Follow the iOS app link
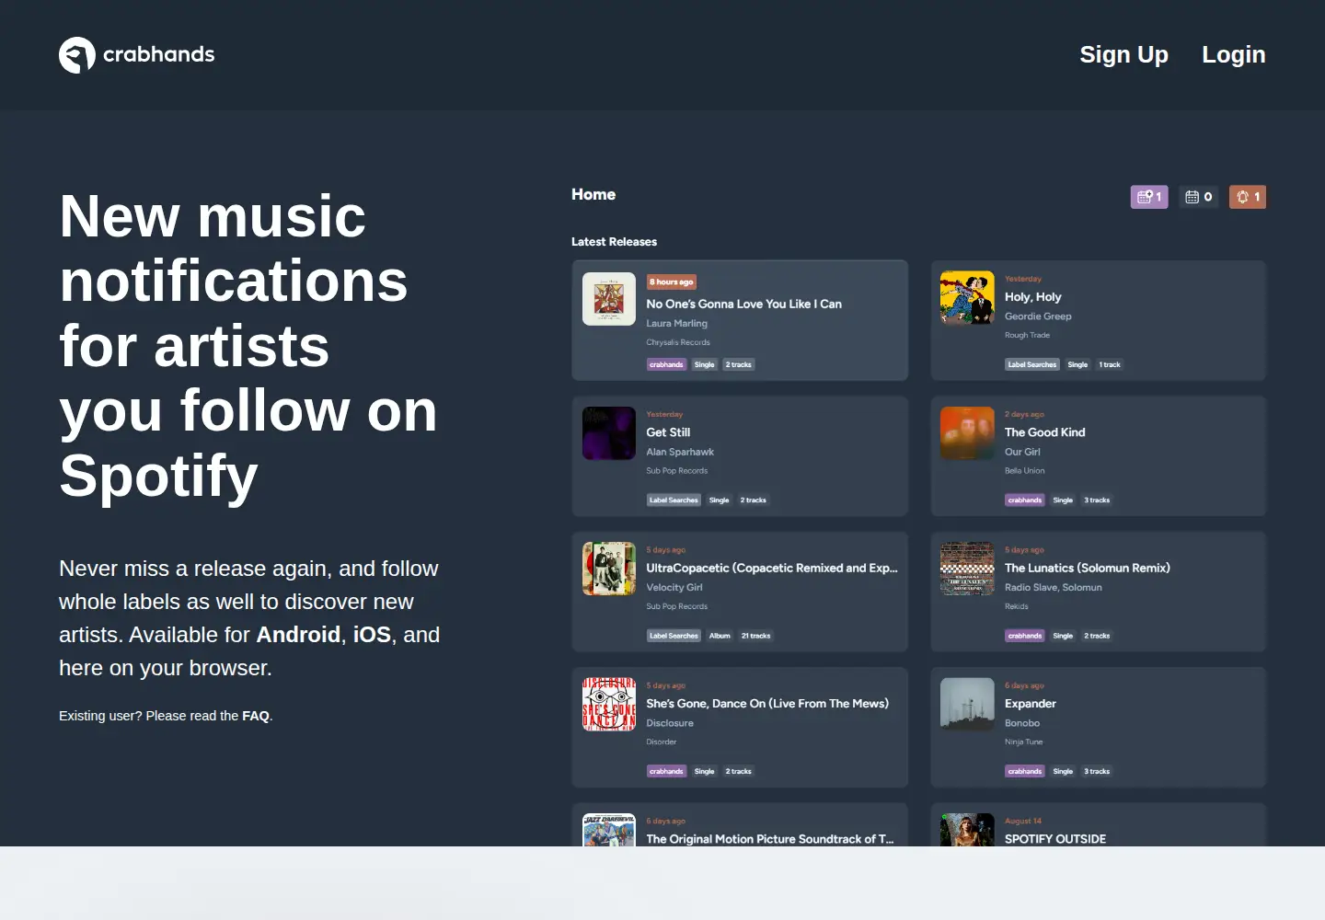The height and width of the screenshot is (920, 1325). pos(372,635)
